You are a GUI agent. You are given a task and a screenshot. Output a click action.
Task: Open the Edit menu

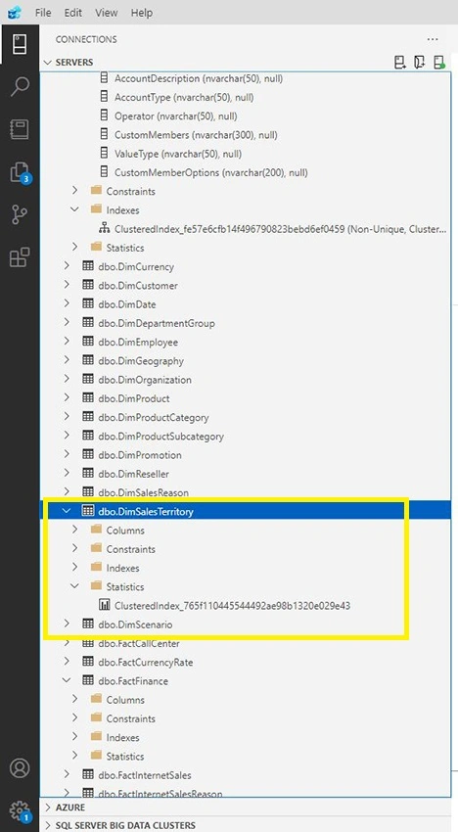[x=72, y=12]
